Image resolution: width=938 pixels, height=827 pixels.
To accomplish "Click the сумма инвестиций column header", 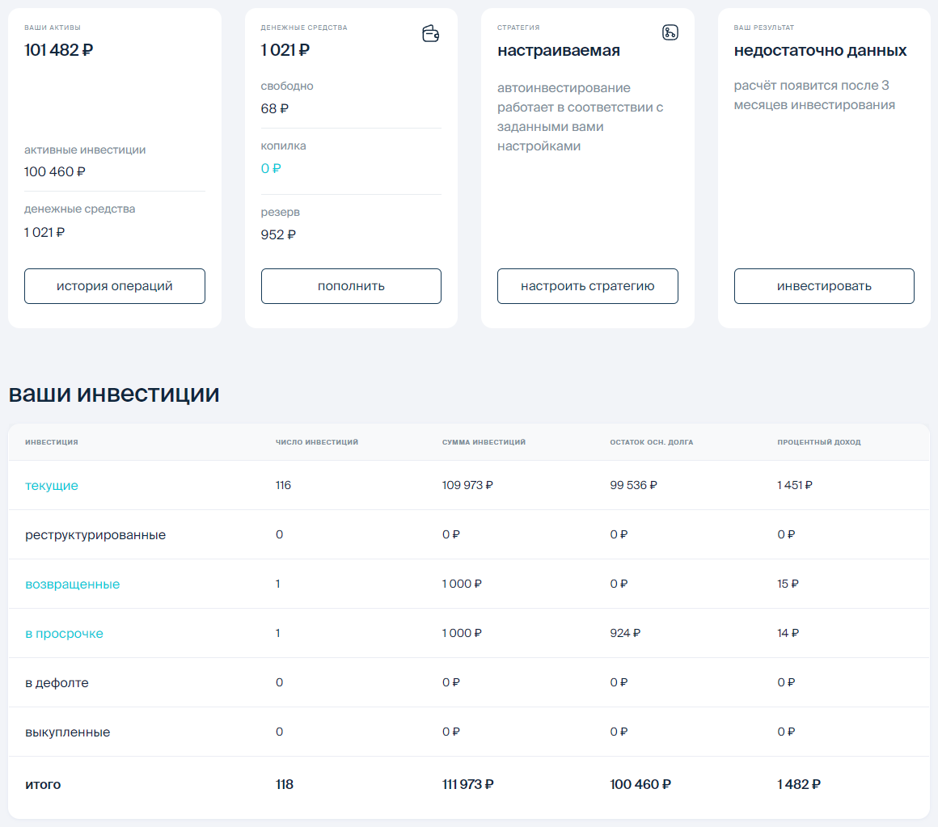I will (x=483, y=442).
